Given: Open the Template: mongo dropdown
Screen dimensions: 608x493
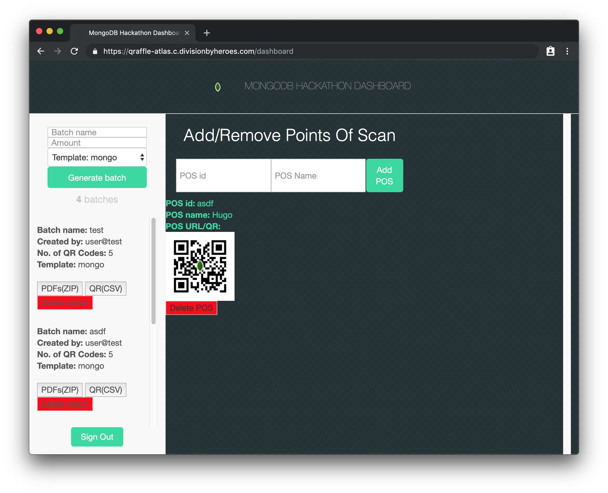Looking at the screenshot, I should tap(97, 157).
